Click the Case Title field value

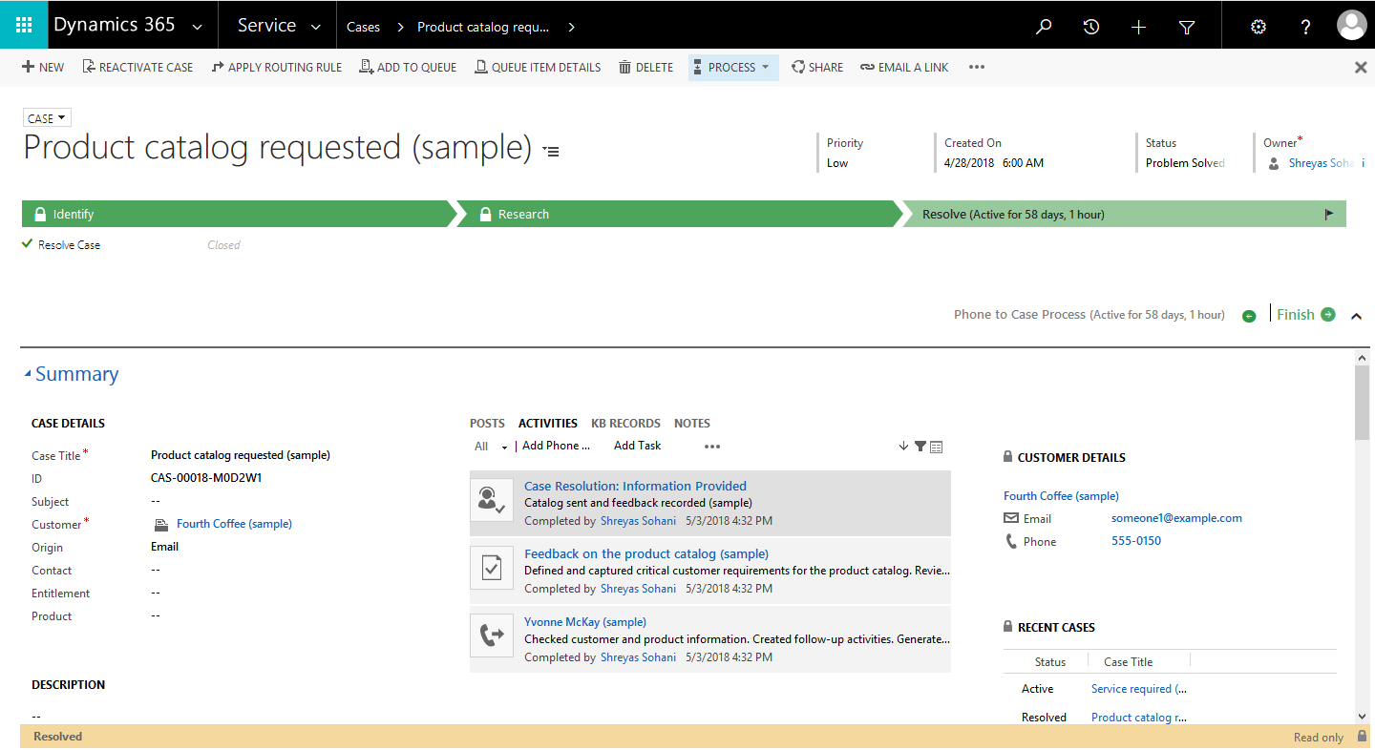pos(241,455)
